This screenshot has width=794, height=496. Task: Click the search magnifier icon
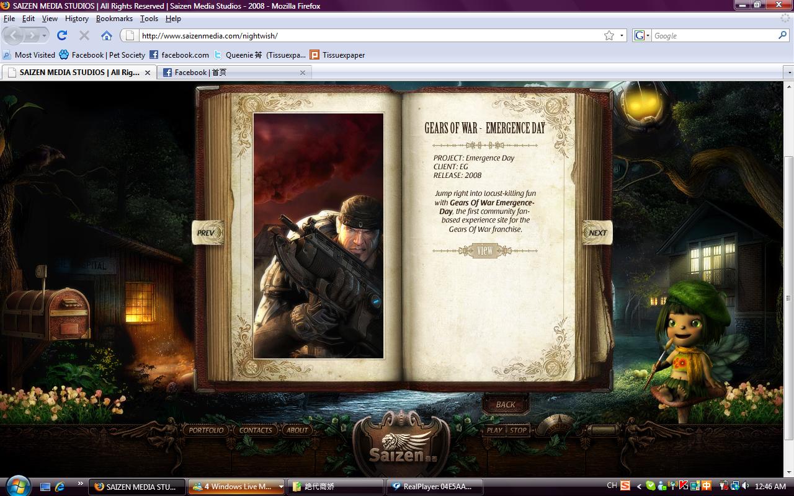pyautogui.click(x=782, y=35)
